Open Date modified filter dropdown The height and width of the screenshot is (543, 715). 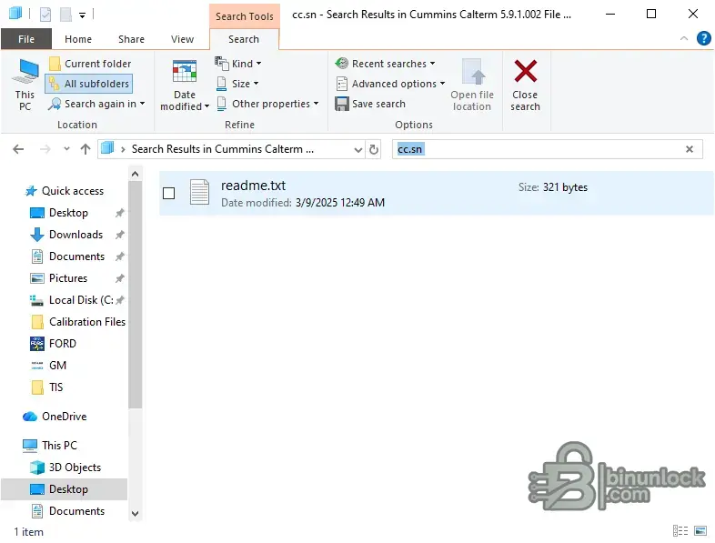tap(185, 85)
